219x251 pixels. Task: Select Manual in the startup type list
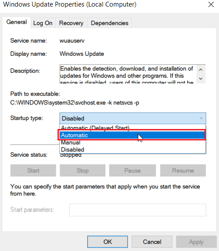[133, 143]
